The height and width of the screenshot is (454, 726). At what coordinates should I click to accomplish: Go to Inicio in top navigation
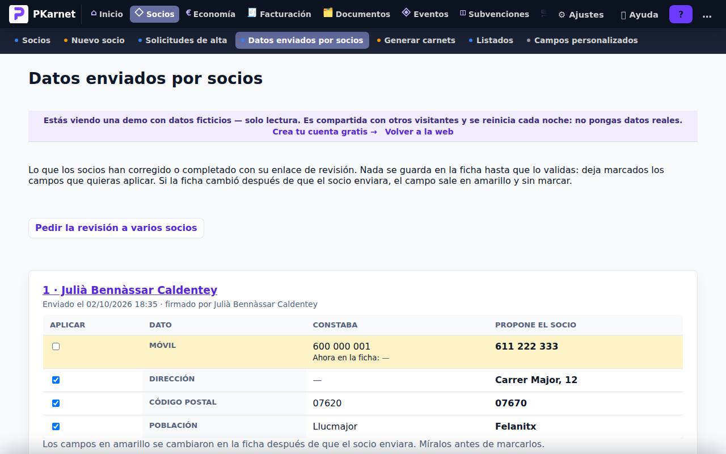point(107,14)
